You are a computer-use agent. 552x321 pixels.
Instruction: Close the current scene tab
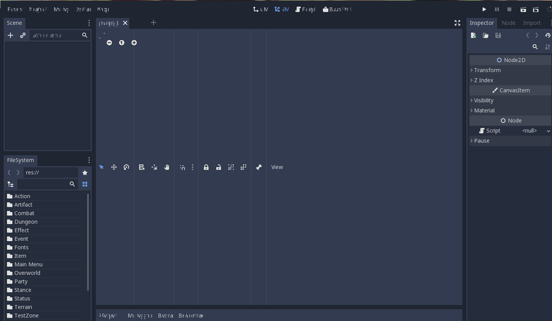point(125,23)
